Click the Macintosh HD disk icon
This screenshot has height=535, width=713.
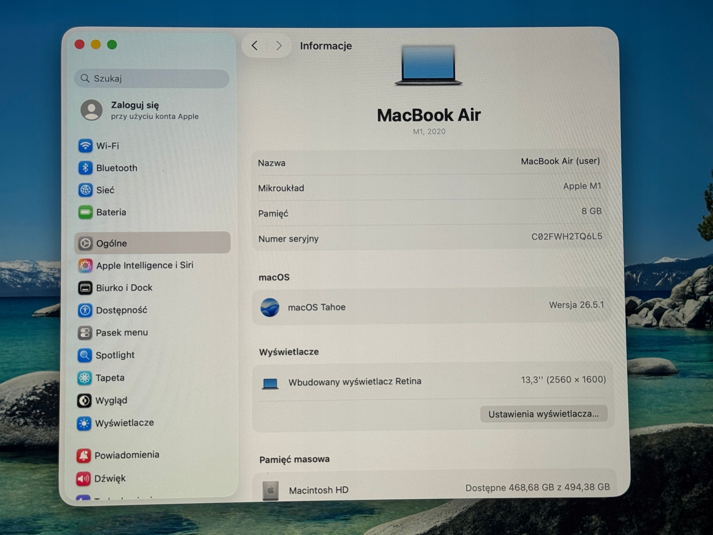(270, 490)
